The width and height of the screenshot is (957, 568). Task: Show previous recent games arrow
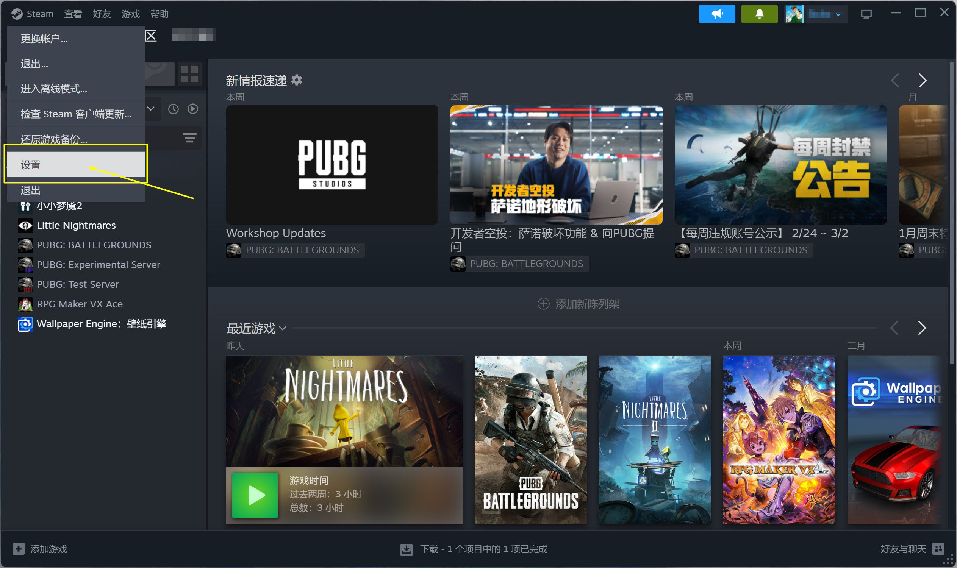coord(894,328)
